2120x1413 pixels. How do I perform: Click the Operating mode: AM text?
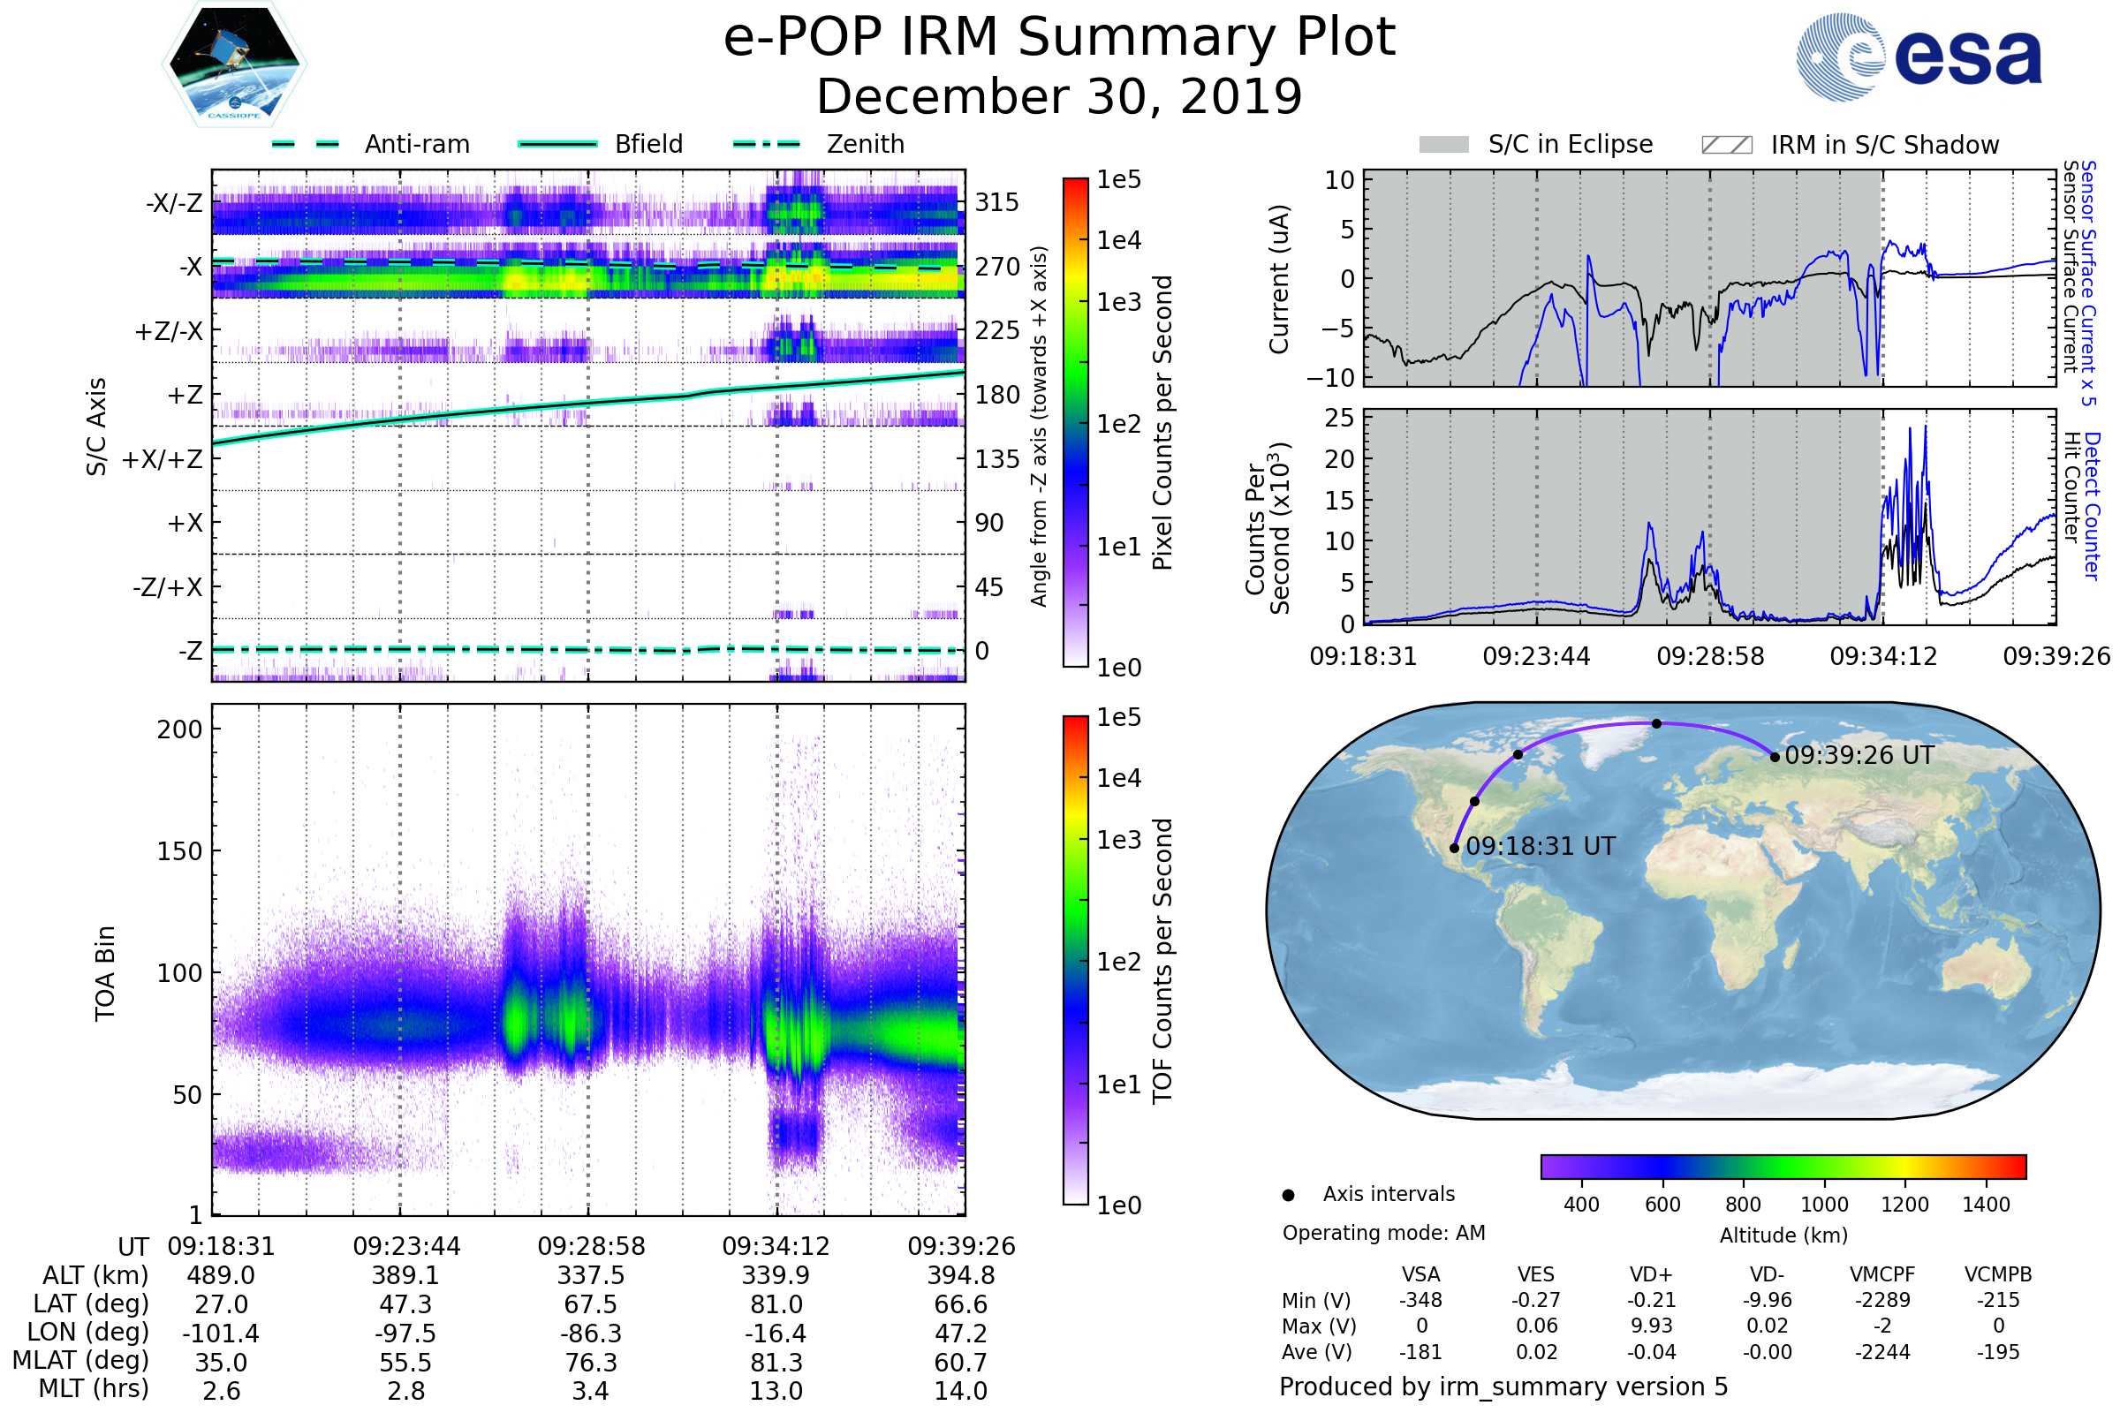1383,1233
